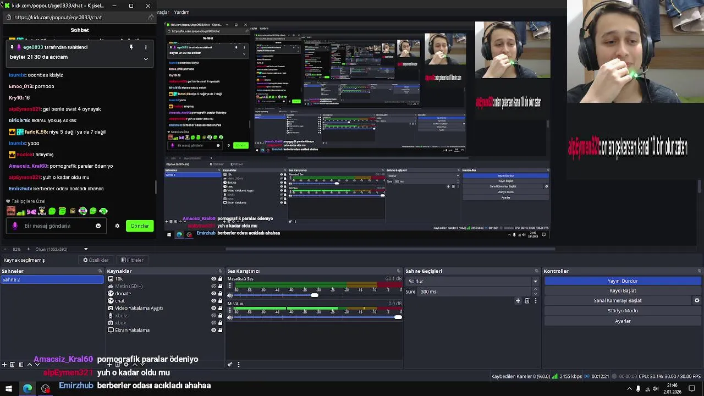Delete selected scene with trash icon

click(12, 364)
